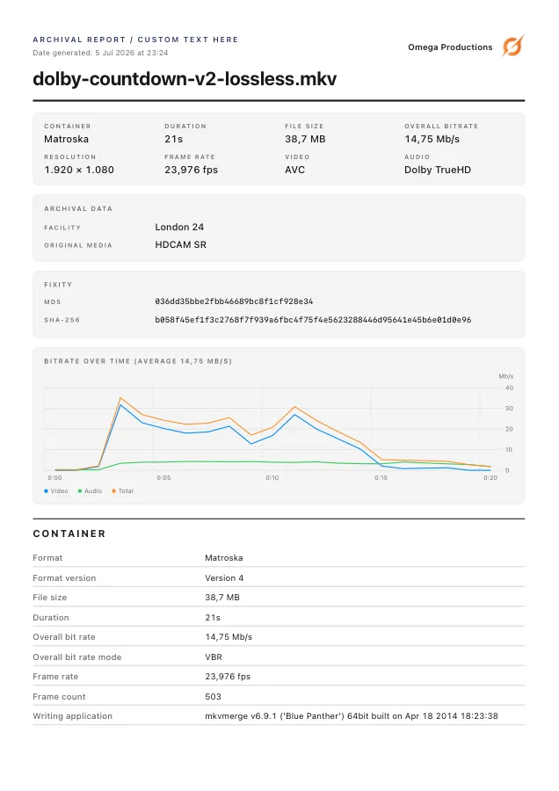
Task: Click the Bitrate Over Time chart title
Action: [138, 361]
